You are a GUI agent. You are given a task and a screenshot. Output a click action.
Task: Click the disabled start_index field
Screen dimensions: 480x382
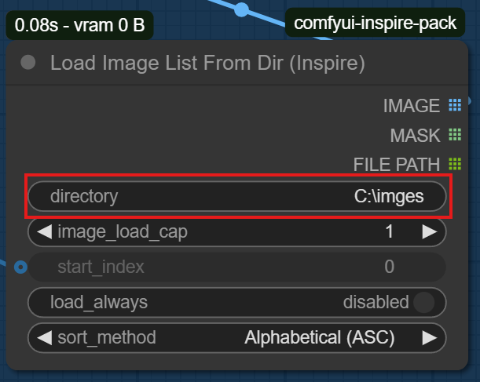pos(236,267)
